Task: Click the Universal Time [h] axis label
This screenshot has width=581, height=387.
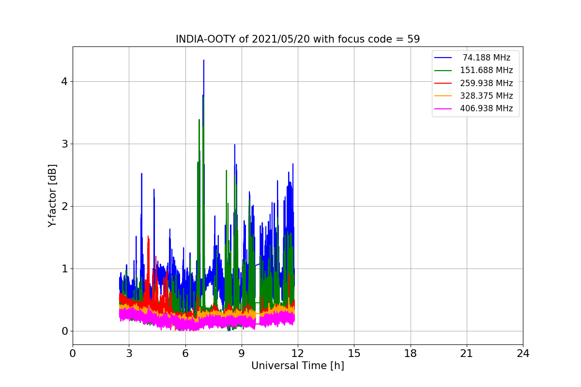Action: (x=298, y=366)
